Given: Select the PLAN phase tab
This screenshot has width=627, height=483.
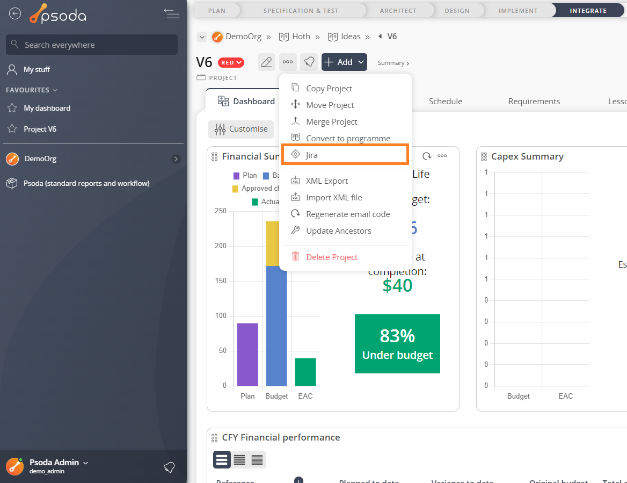Looking at the screenshot, I should [216, 11].
